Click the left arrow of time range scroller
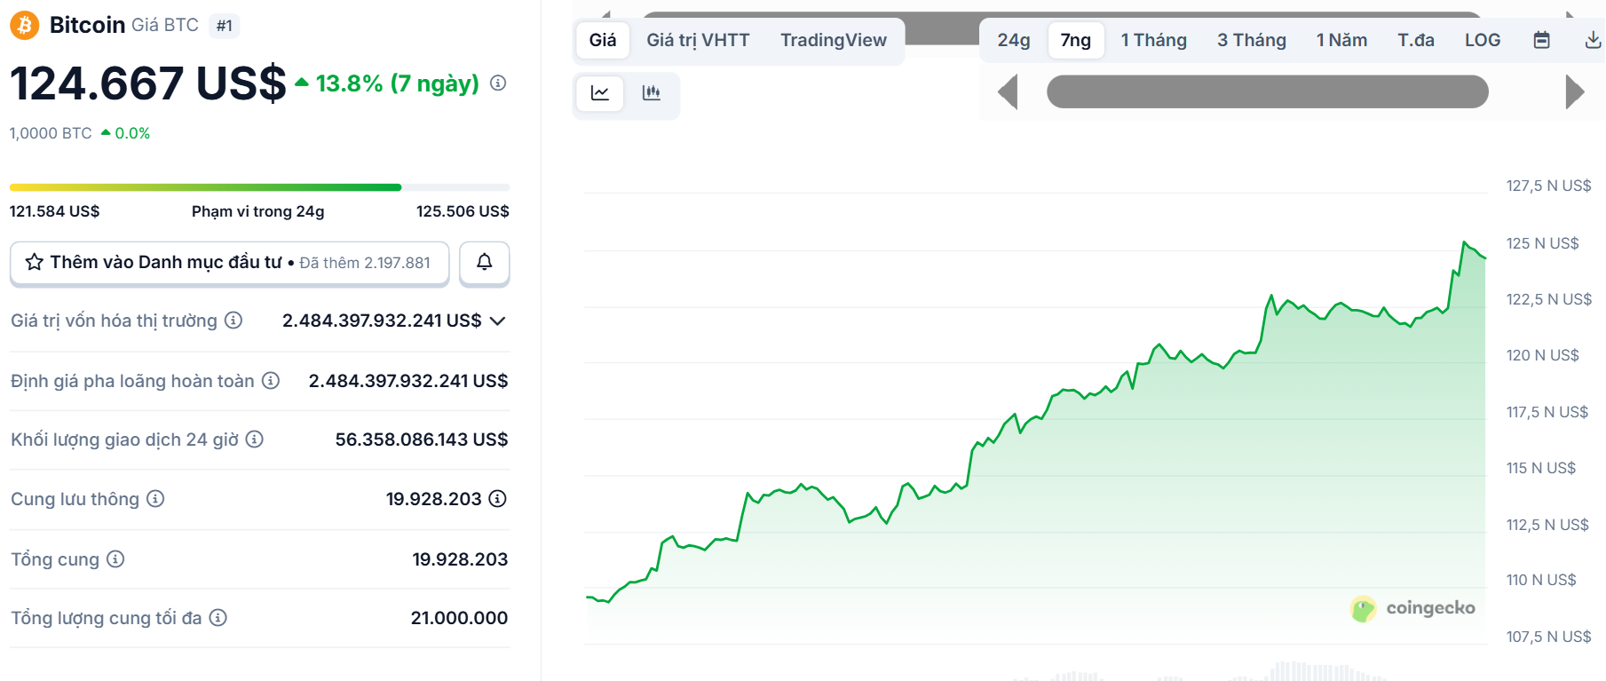Image resolution: width=1606 pixels, height=681 pixels. 1008,92
